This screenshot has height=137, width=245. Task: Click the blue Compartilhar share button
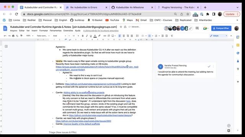pyautogui.click(x=221, y=28)
